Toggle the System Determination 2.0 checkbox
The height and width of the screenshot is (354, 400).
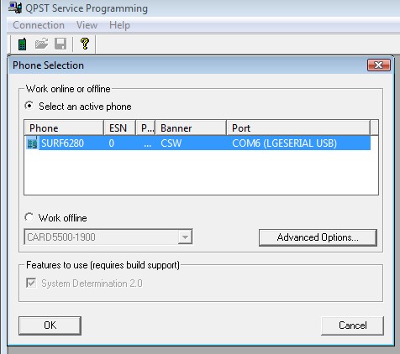(x=31, y=283)
